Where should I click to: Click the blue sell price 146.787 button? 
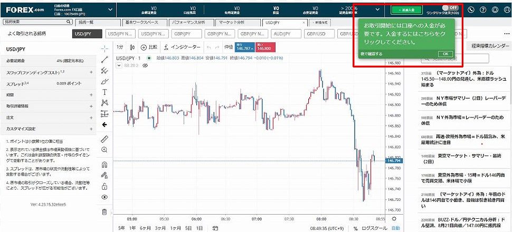[245, 47]
